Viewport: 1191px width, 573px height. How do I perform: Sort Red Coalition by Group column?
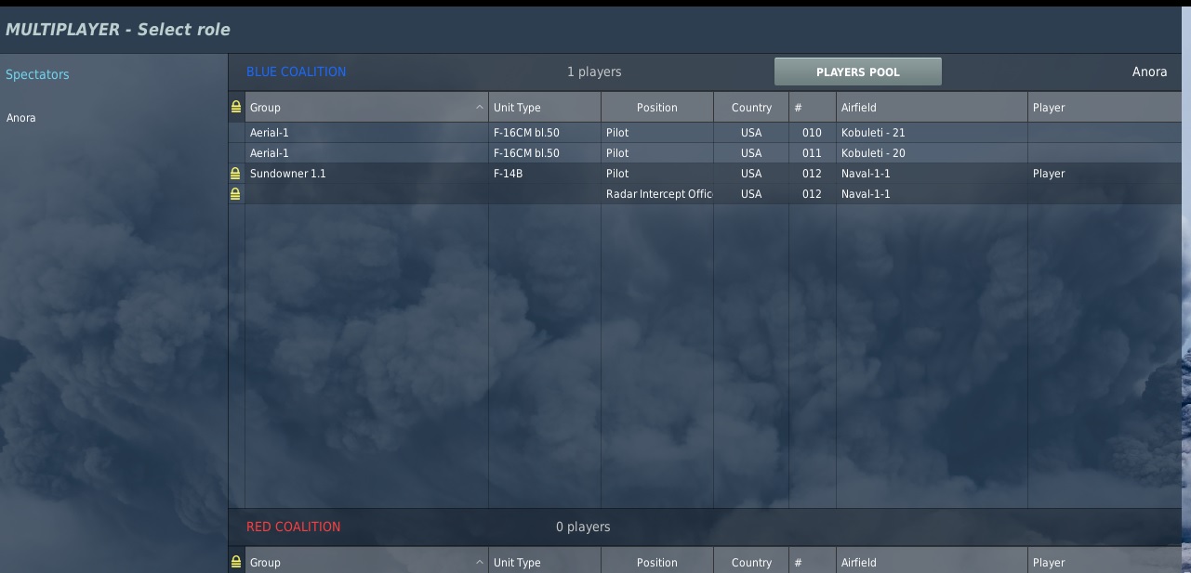pyautogui.click(x=366, y=561)
